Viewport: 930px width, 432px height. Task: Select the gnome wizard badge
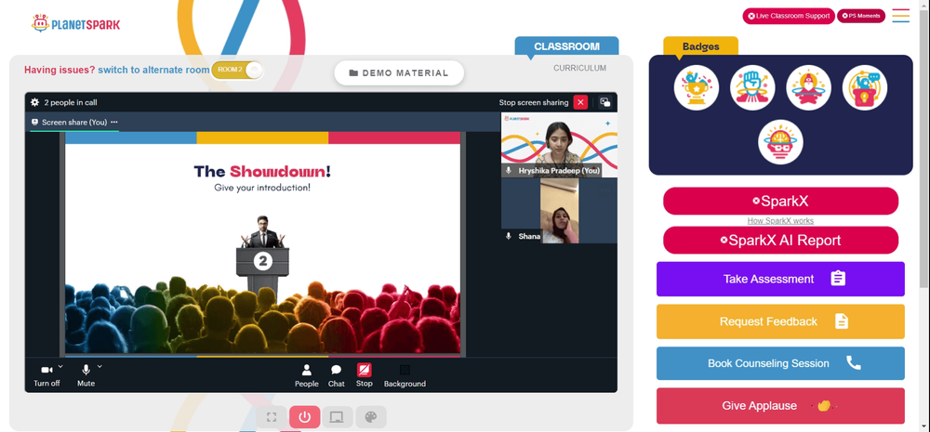click(808, 87)
